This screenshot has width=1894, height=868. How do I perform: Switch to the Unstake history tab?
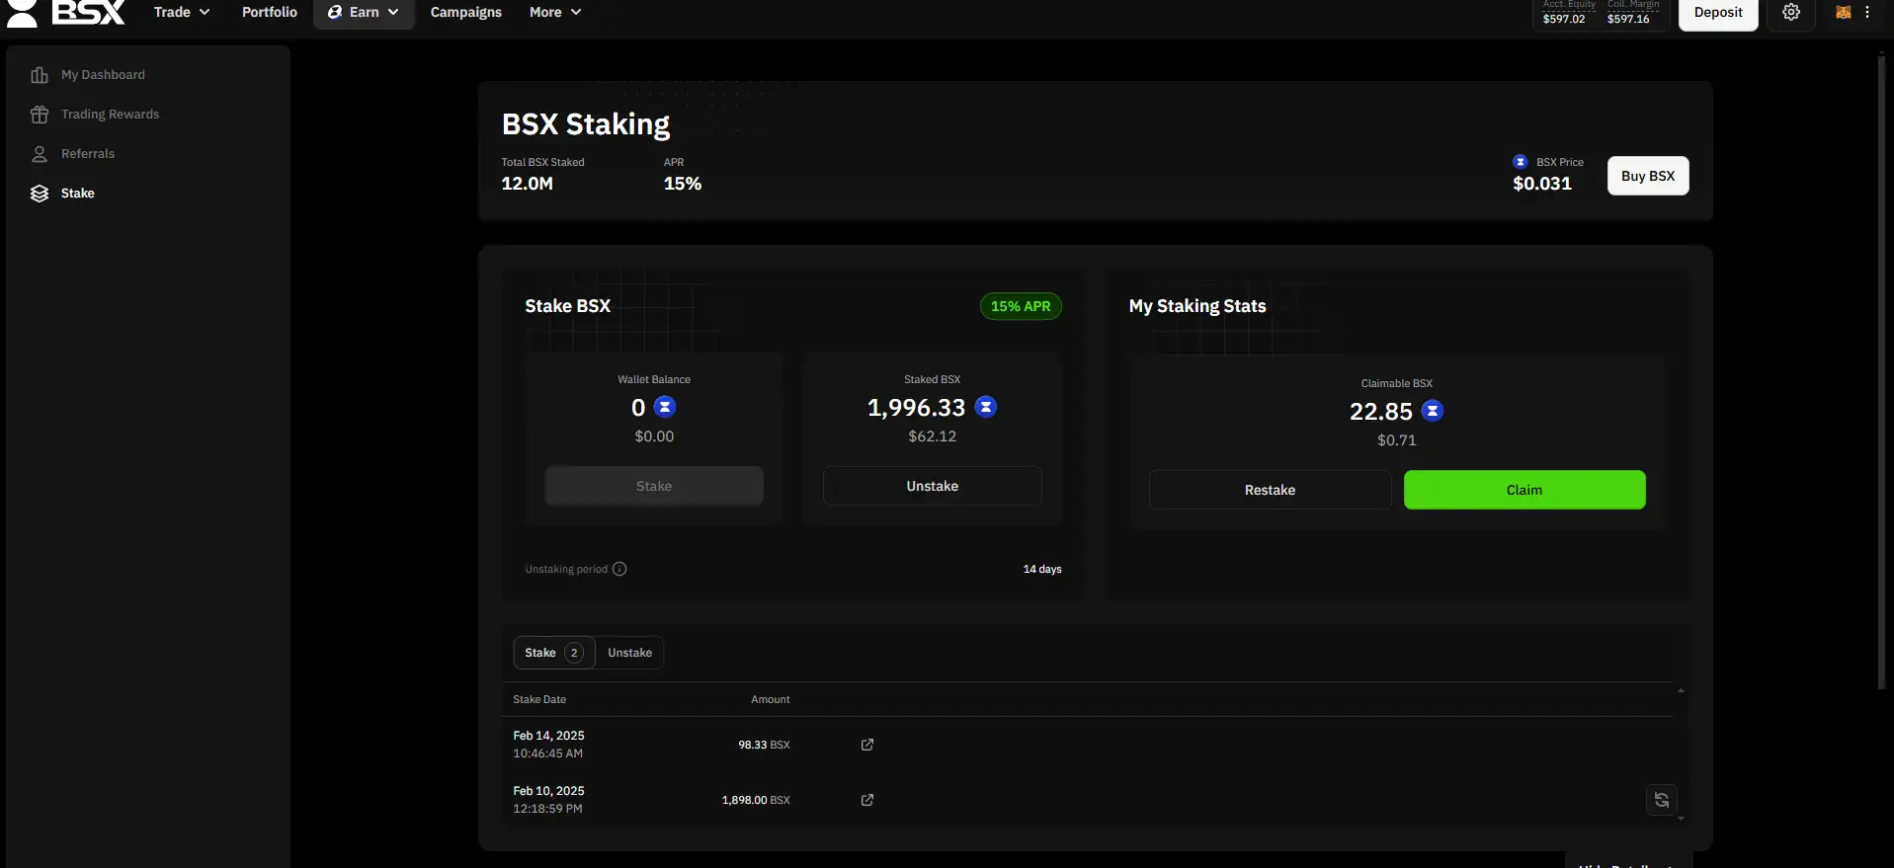629,653
